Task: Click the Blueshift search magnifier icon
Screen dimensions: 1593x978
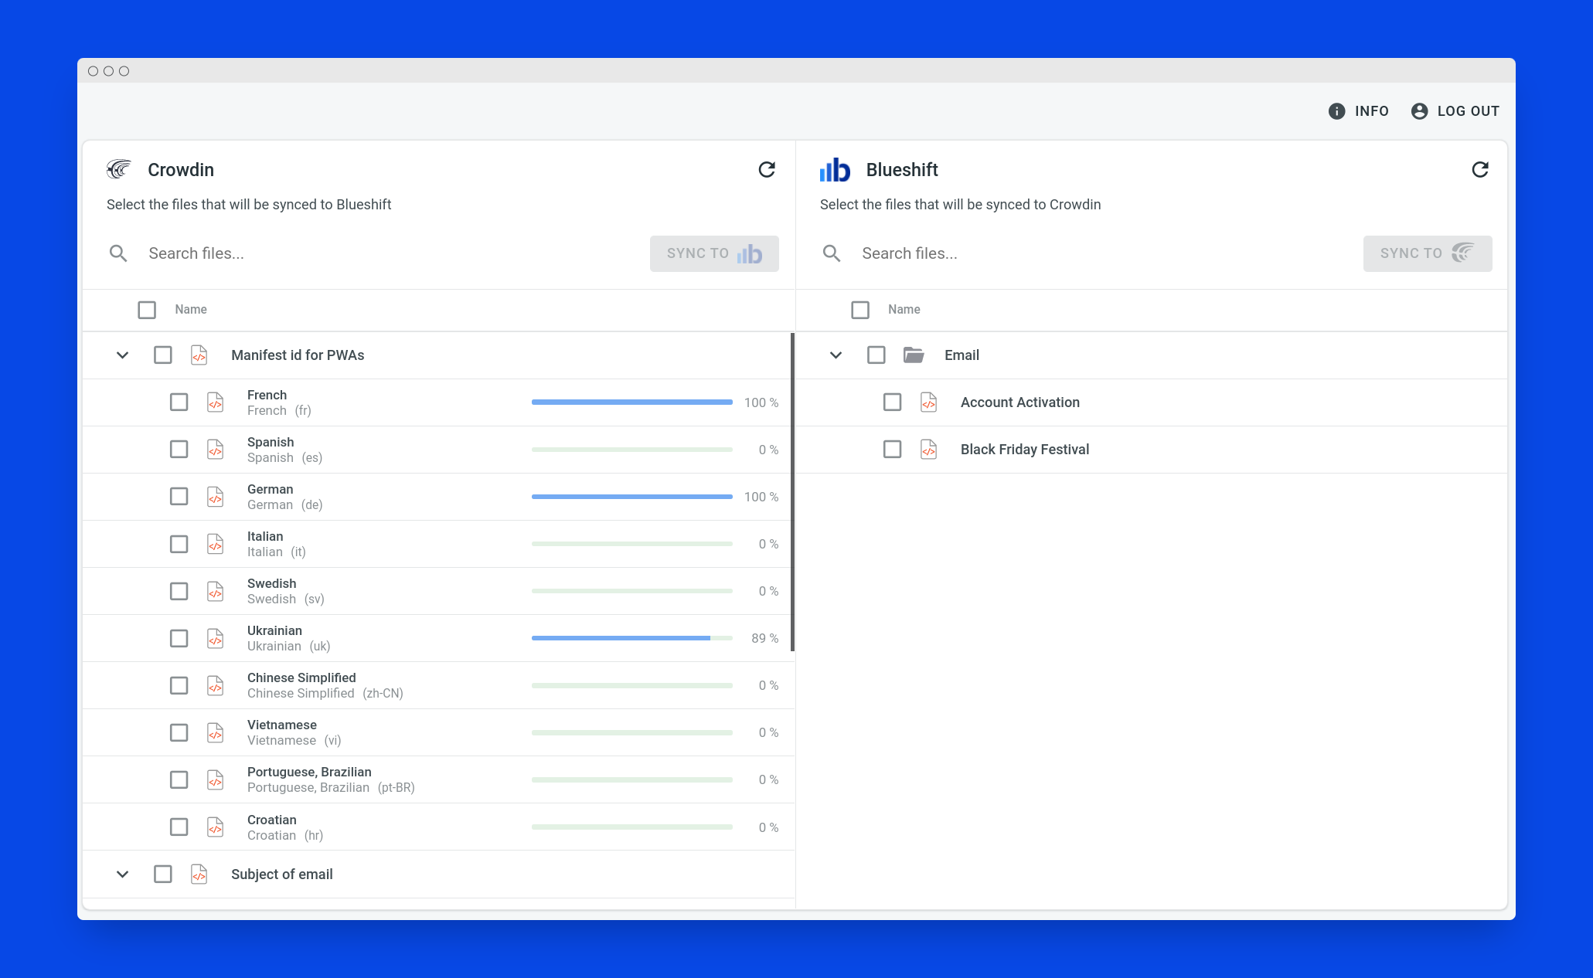Action: pyautogui.click(x=832, y=253)
